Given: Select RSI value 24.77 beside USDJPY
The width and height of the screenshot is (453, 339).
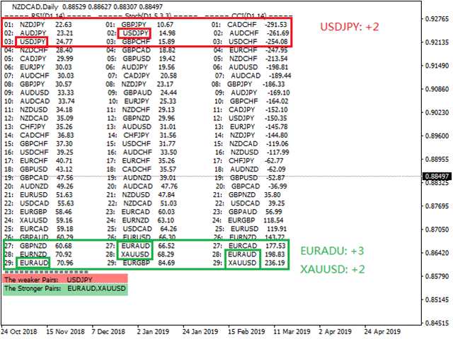Looking at the screenshot, I should point(64,42).
